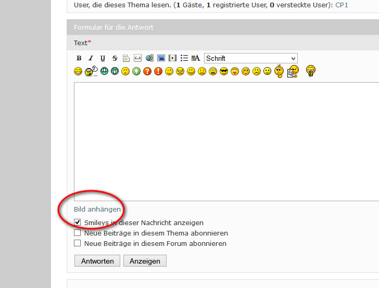Insert the kissing smiley with red lips
Image resolution: width=379 pixels, height=288 pixels.
coord(235,71)
